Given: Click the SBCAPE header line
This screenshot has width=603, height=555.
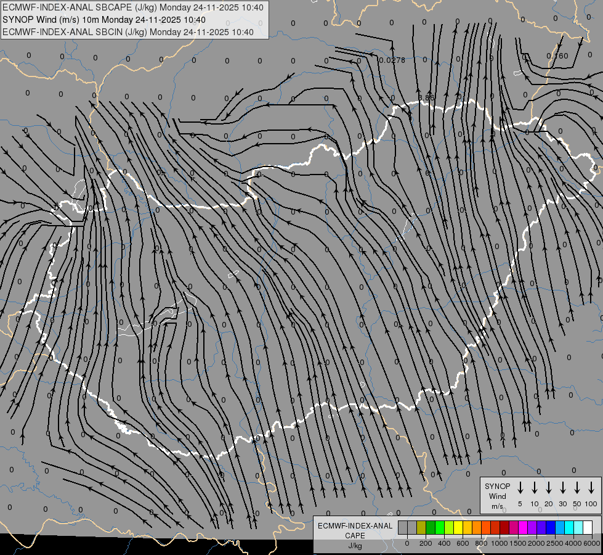Looking at the screenshot, I should [x=133, y=7].
